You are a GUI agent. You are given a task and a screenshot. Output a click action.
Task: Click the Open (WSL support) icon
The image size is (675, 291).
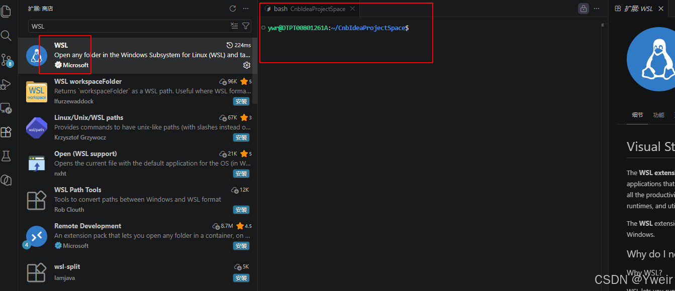point(36,164)
